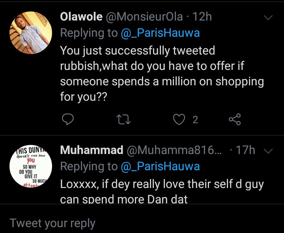
Task: Click the like count number 2
Action: click(195, 120)
